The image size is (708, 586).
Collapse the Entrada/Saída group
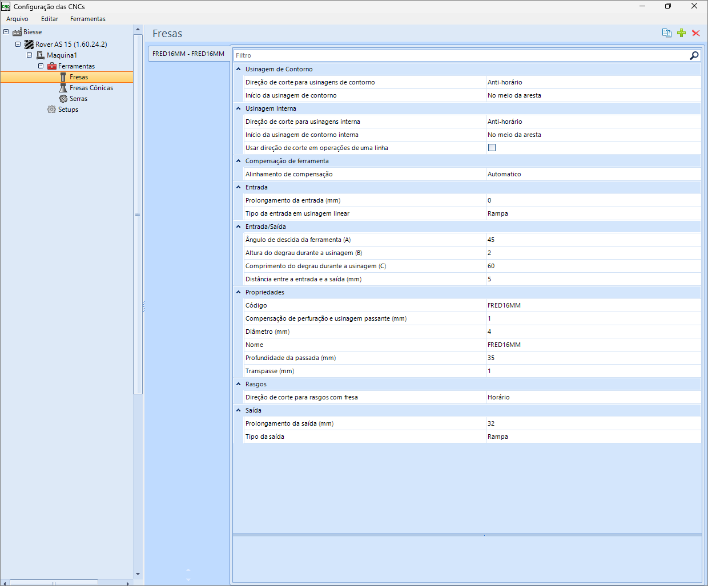click(239, 227)
